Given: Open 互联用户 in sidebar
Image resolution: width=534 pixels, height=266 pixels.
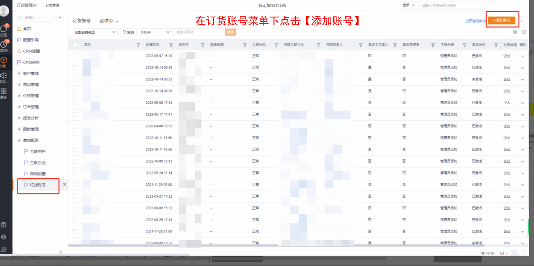Looking at the screenshot, I should [38, 152].
